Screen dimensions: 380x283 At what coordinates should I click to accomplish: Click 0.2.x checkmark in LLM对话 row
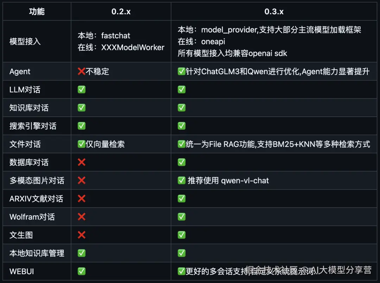[x=81, y=90]
